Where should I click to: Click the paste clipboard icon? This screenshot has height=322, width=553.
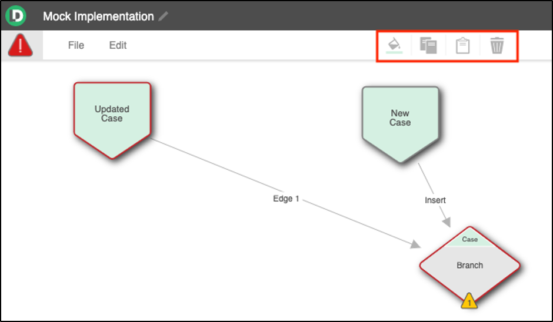pyautogui.click(x=462, y=46)
